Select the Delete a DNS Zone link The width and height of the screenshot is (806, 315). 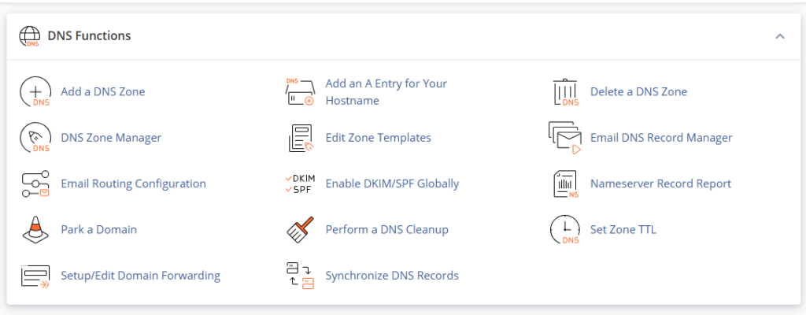638,91
